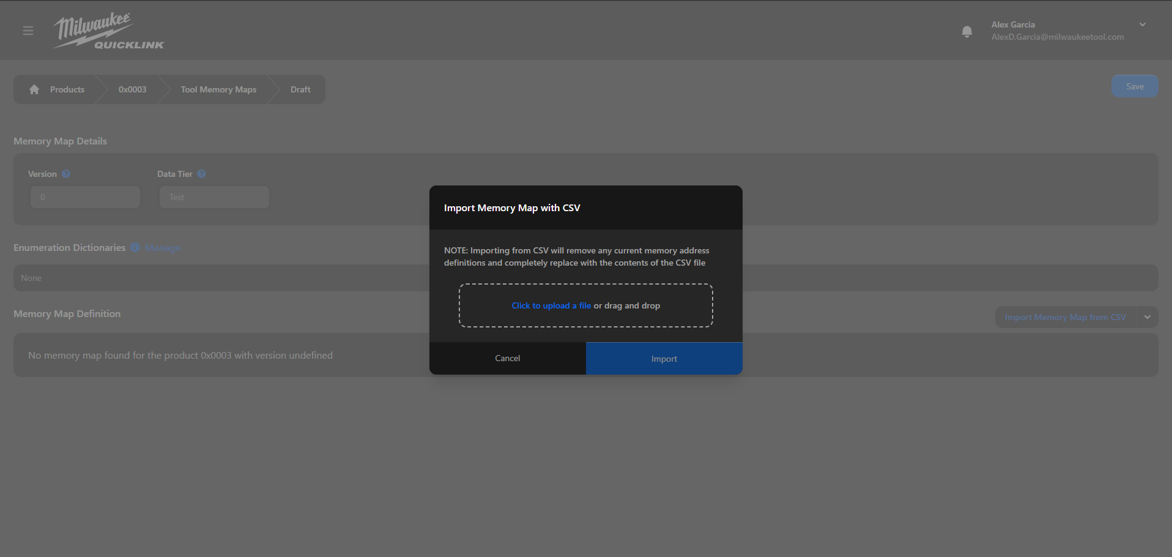Click the 'None' enumeration dictionaries entry

coord(31,278)
